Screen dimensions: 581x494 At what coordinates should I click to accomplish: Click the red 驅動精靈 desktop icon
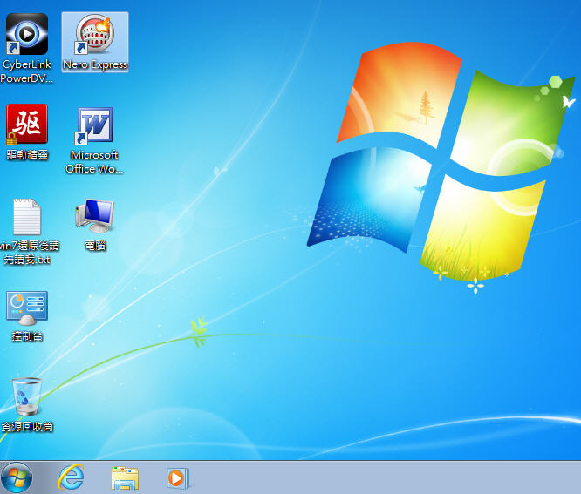[27, 125]
